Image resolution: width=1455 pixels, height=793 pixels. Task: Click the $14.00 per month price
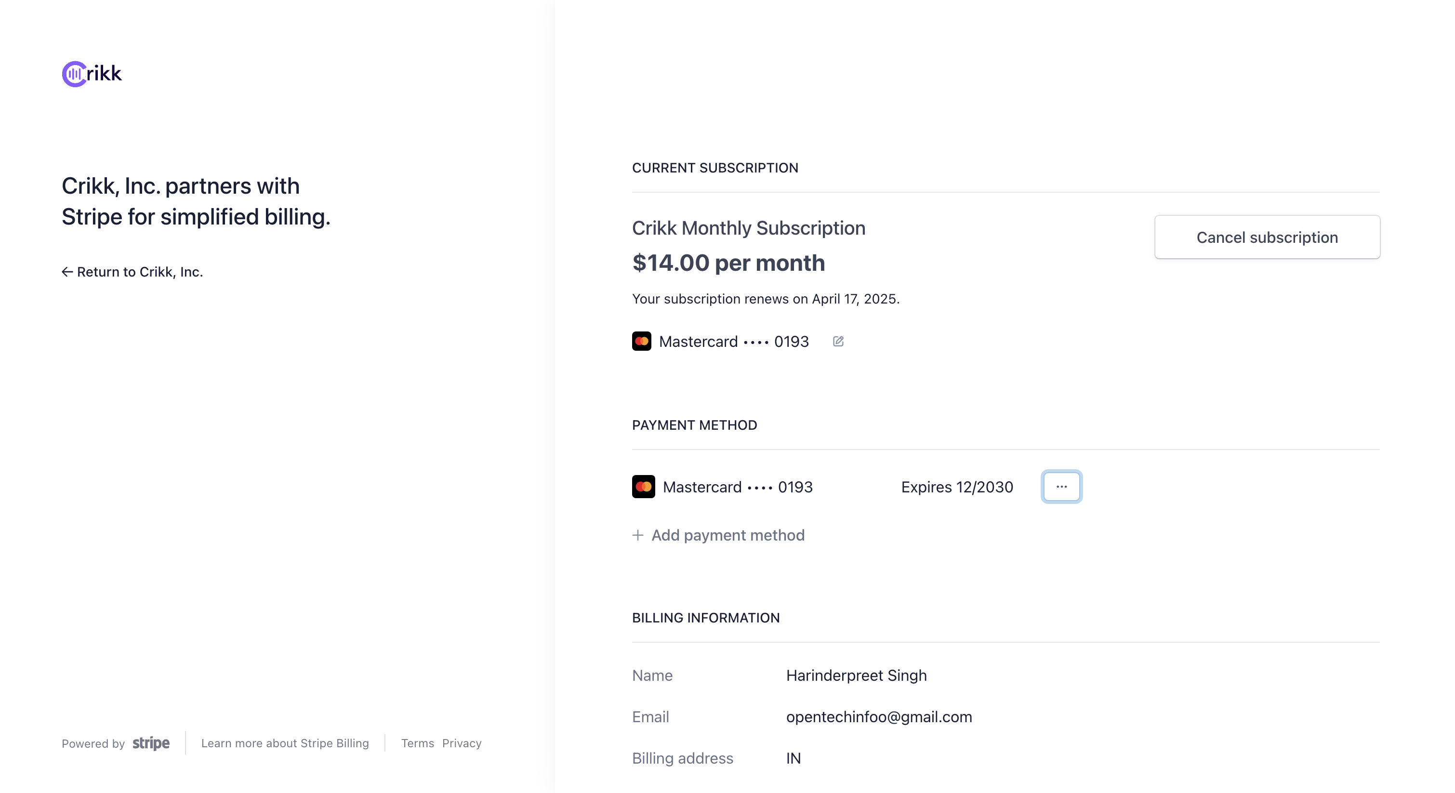pyautogui.click(x=728, y=263)
